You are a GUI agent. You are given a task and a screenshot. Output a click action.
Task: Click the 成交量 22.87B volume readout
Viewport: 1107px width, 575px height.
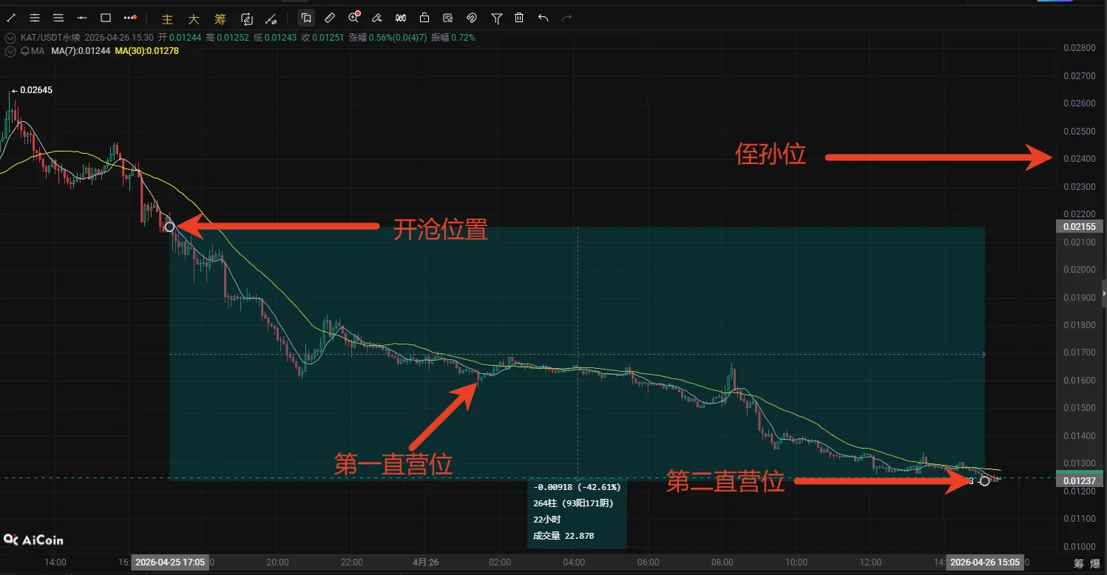[x=563, y=536]
